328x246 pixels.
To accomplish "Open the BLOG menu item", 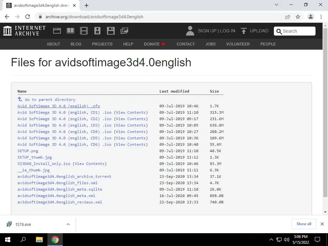I will pos(76,44).
